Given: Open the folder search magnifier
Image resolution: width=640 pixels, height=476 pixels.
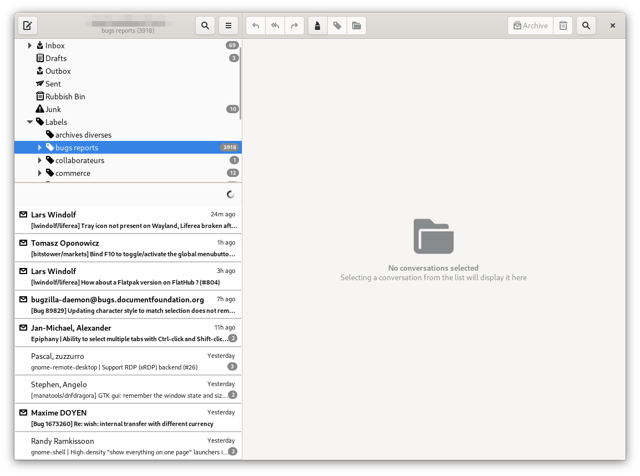Looking at the screenshot, I should click(205, 26).
